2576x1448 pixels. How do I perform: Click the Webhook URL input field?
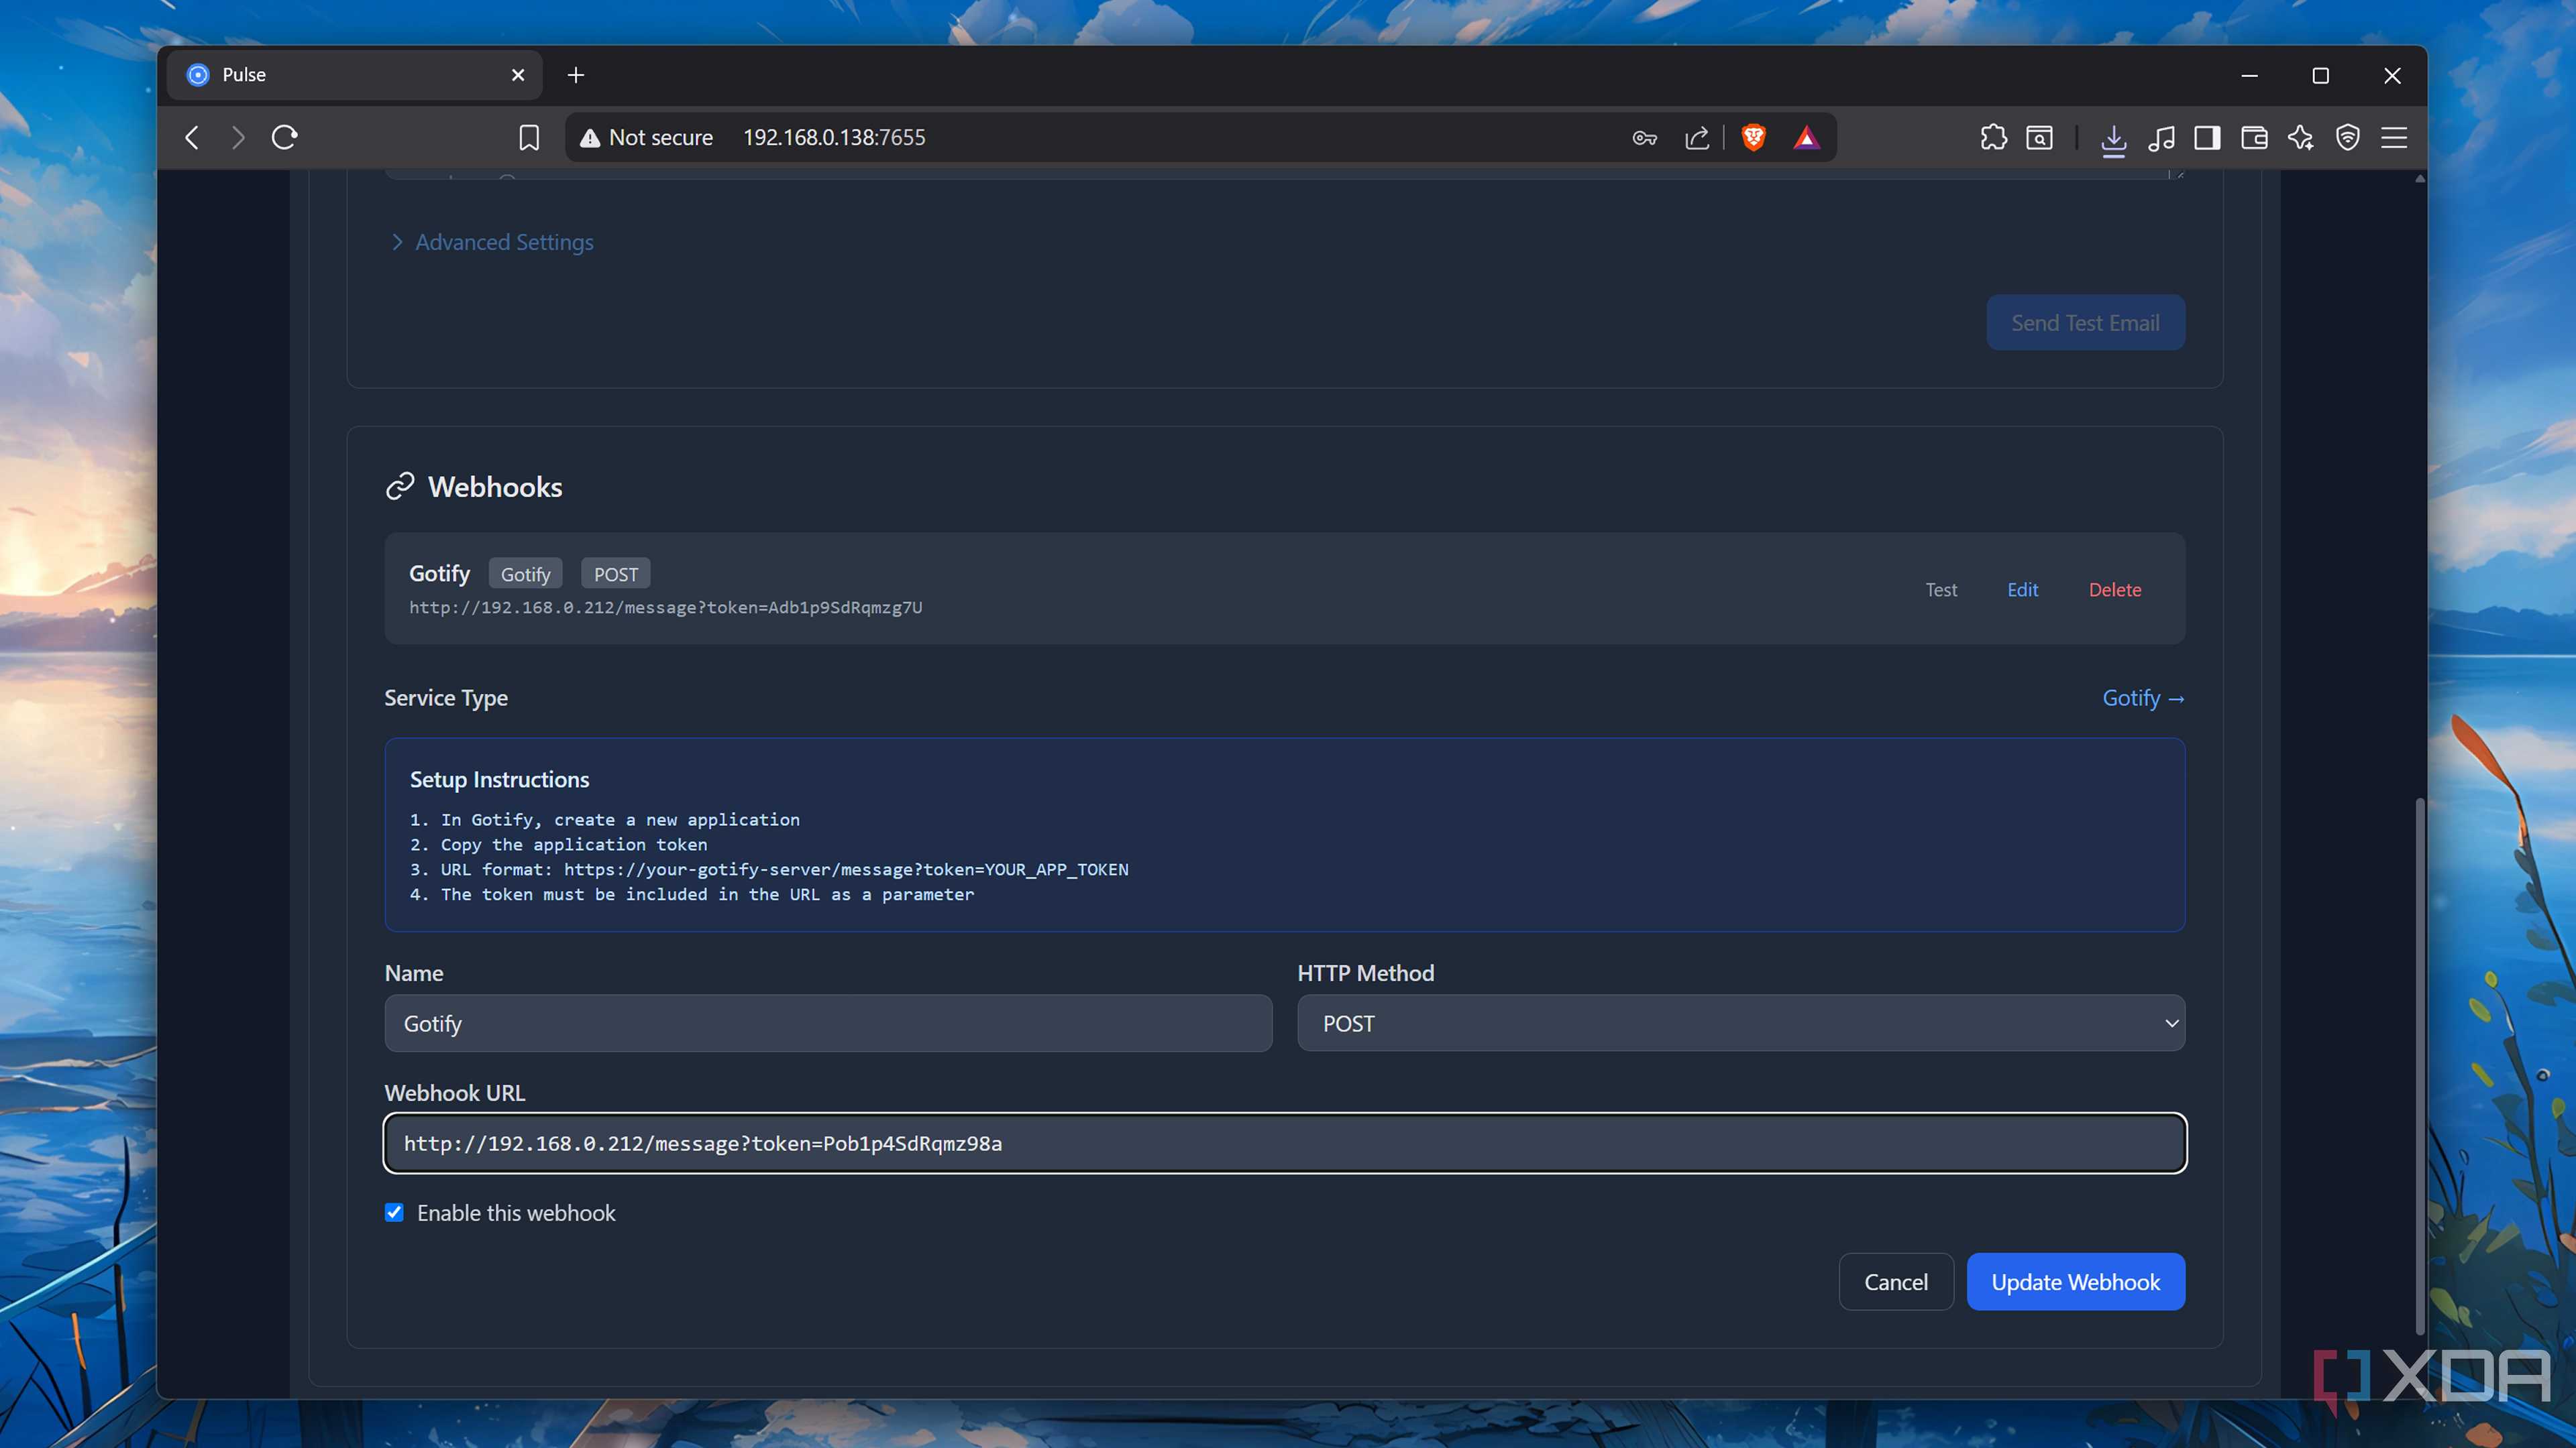1284,1143
